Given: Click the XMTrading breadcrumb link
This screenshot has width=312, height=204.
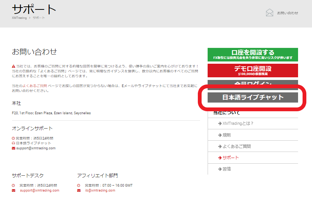Looking at the screenshot, I should coord(19,18).
